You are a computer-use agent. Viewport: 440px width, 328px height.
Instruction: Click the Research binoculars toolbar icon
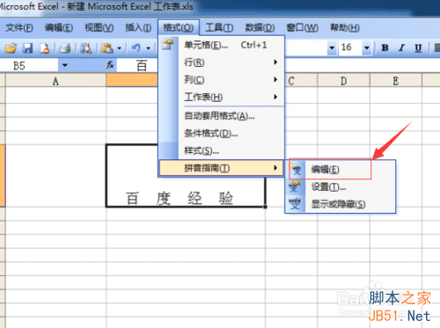tap(85, 48)
